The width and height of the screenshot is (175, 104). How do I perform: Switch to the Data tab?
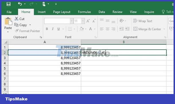point(102,12)
